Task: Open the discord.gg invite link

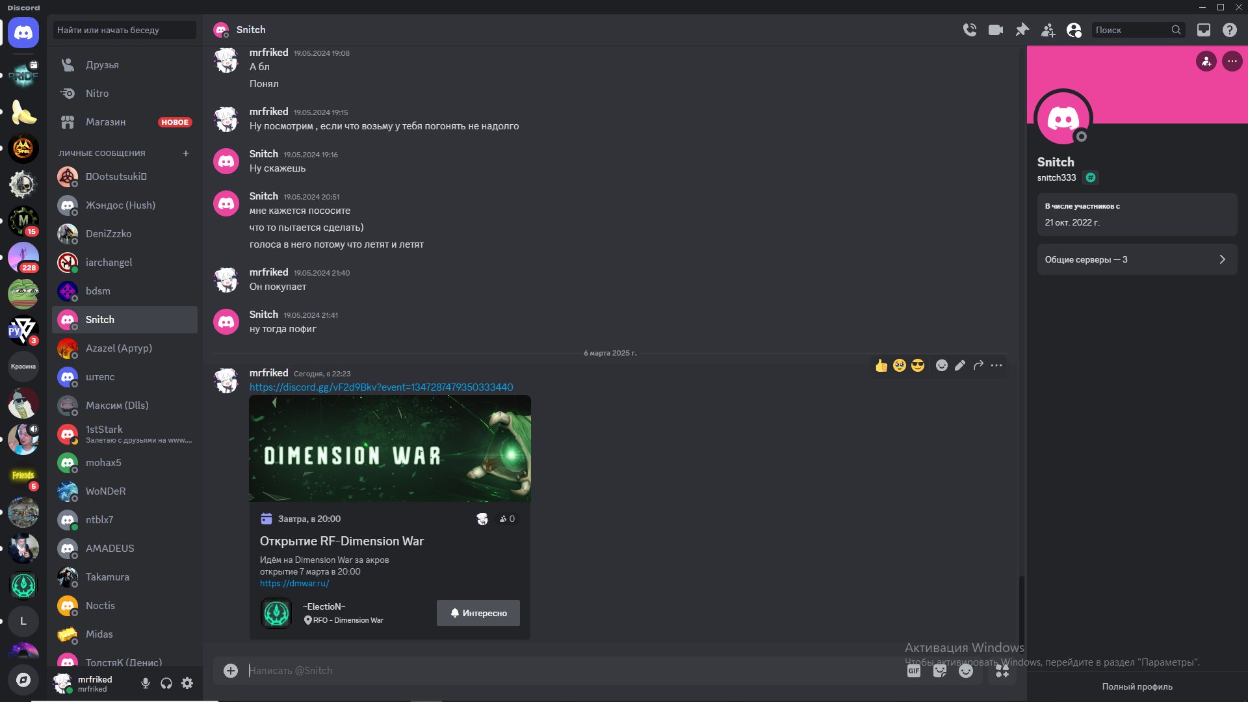Action: pos(382,387)
